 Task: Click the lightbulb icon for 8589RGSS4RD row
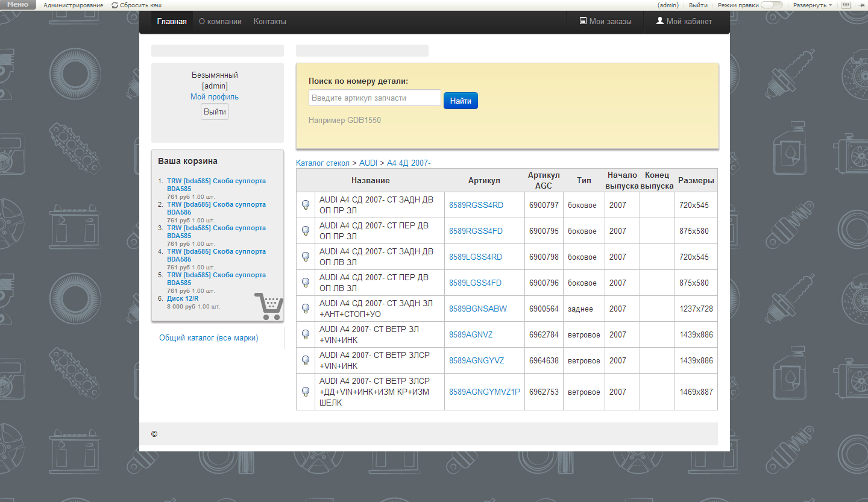(306, 205)
